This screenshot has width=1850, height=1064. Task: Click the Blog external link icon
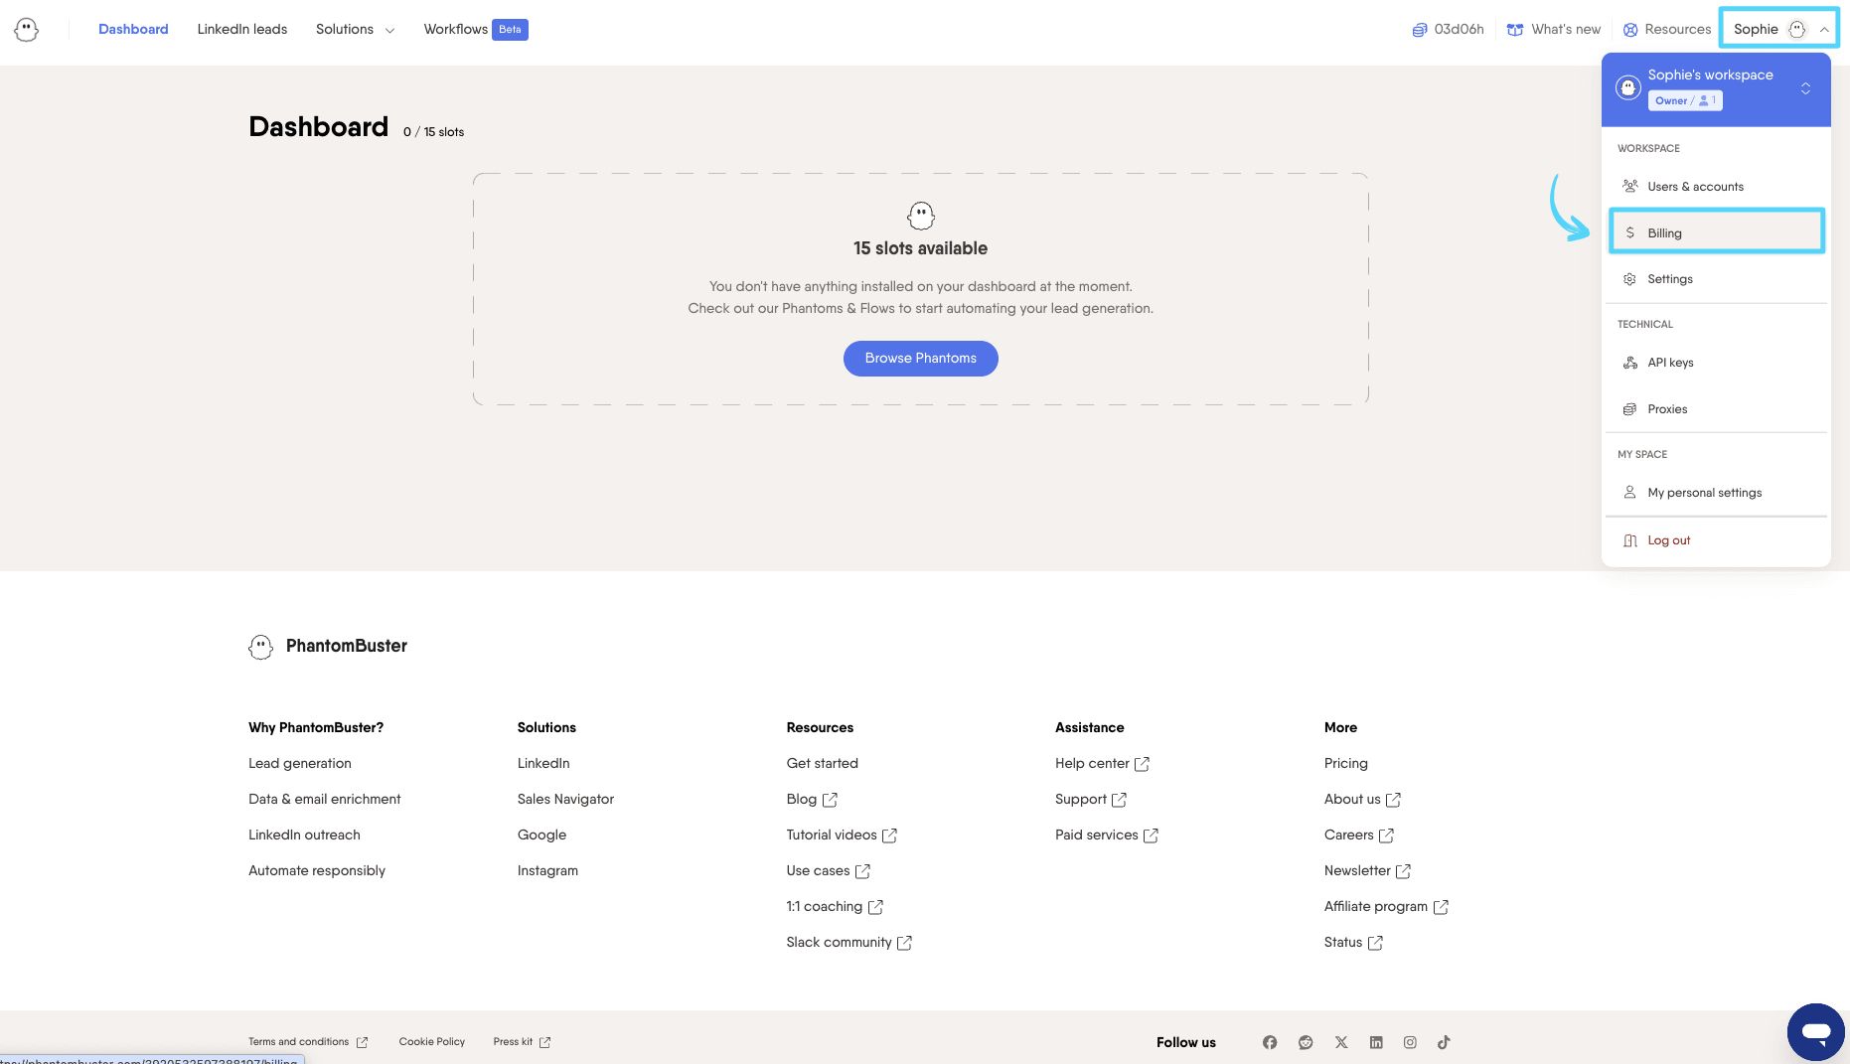(830, 800)
